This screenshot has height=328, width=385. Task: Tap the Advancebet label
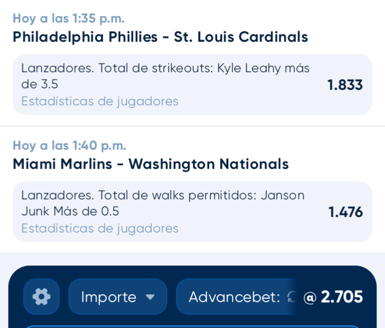(x=234, y=297)
